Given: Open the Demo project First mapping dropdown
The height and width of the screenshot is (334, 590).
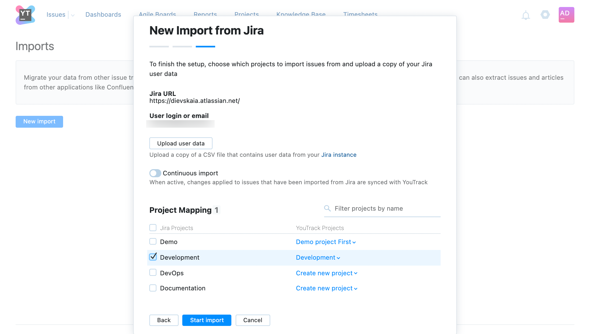Looking at the screenshot, I should (326, 242).
